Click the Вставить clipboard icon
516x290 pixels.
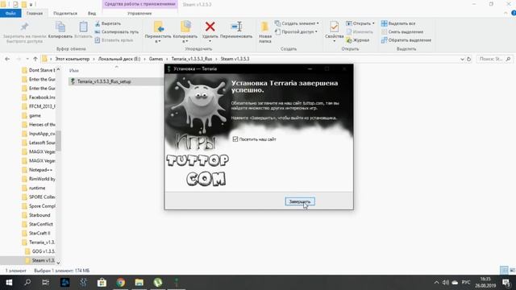(x=83, y=27)
